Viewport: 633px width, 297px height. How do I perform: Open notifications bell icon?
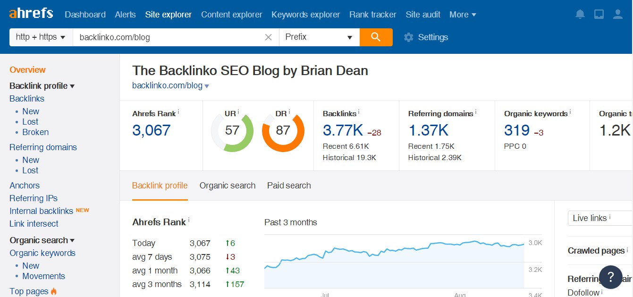pyautogui.click(x=580, y=15)
